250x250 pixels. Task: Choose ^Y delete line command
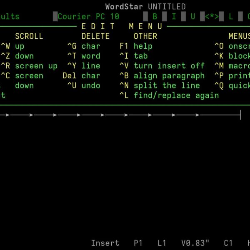point(84,66)
